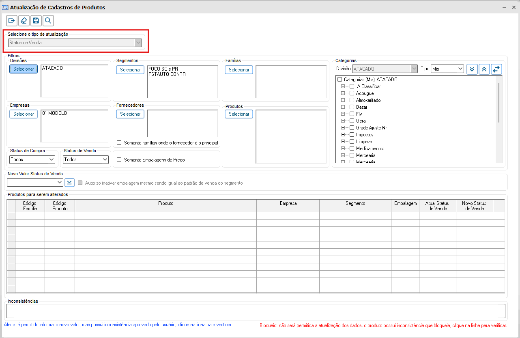This screenshot has height=338, width=520.
Task: Select the Acougue category checkbox
Action: tap(352, 93)
